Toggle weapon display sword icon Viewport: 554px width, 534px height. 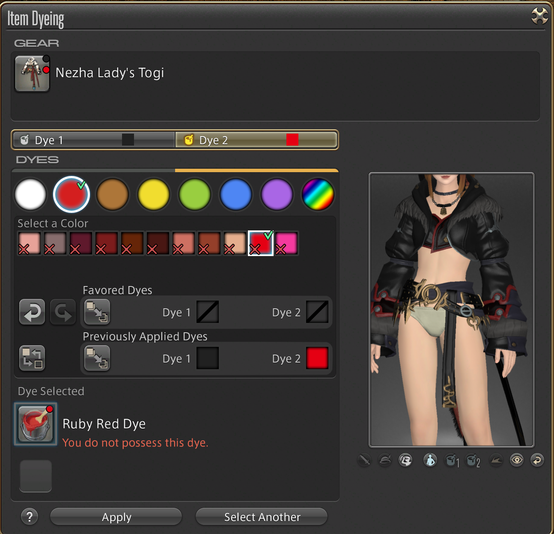[364, 460]
